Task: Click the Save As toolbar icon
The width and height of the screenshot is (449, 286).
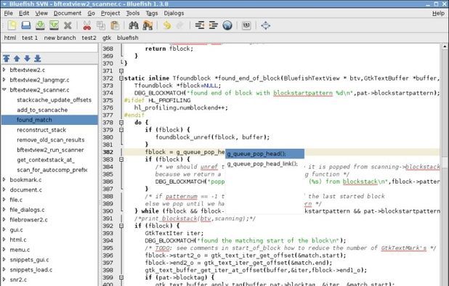Action: tap(54, 25)
